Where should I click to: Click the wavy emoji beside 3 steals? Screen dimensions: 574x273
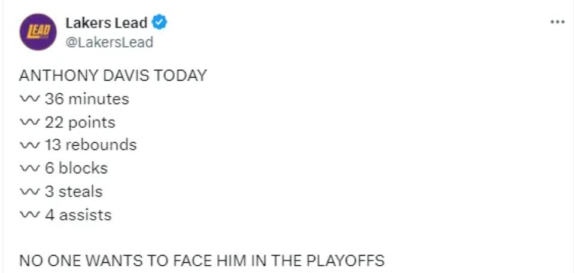pos(30,192)
